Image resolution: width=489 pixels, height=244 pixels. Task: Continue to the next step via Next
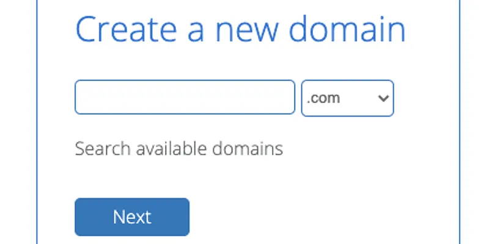pyautogui.click(x=132, y=217)
